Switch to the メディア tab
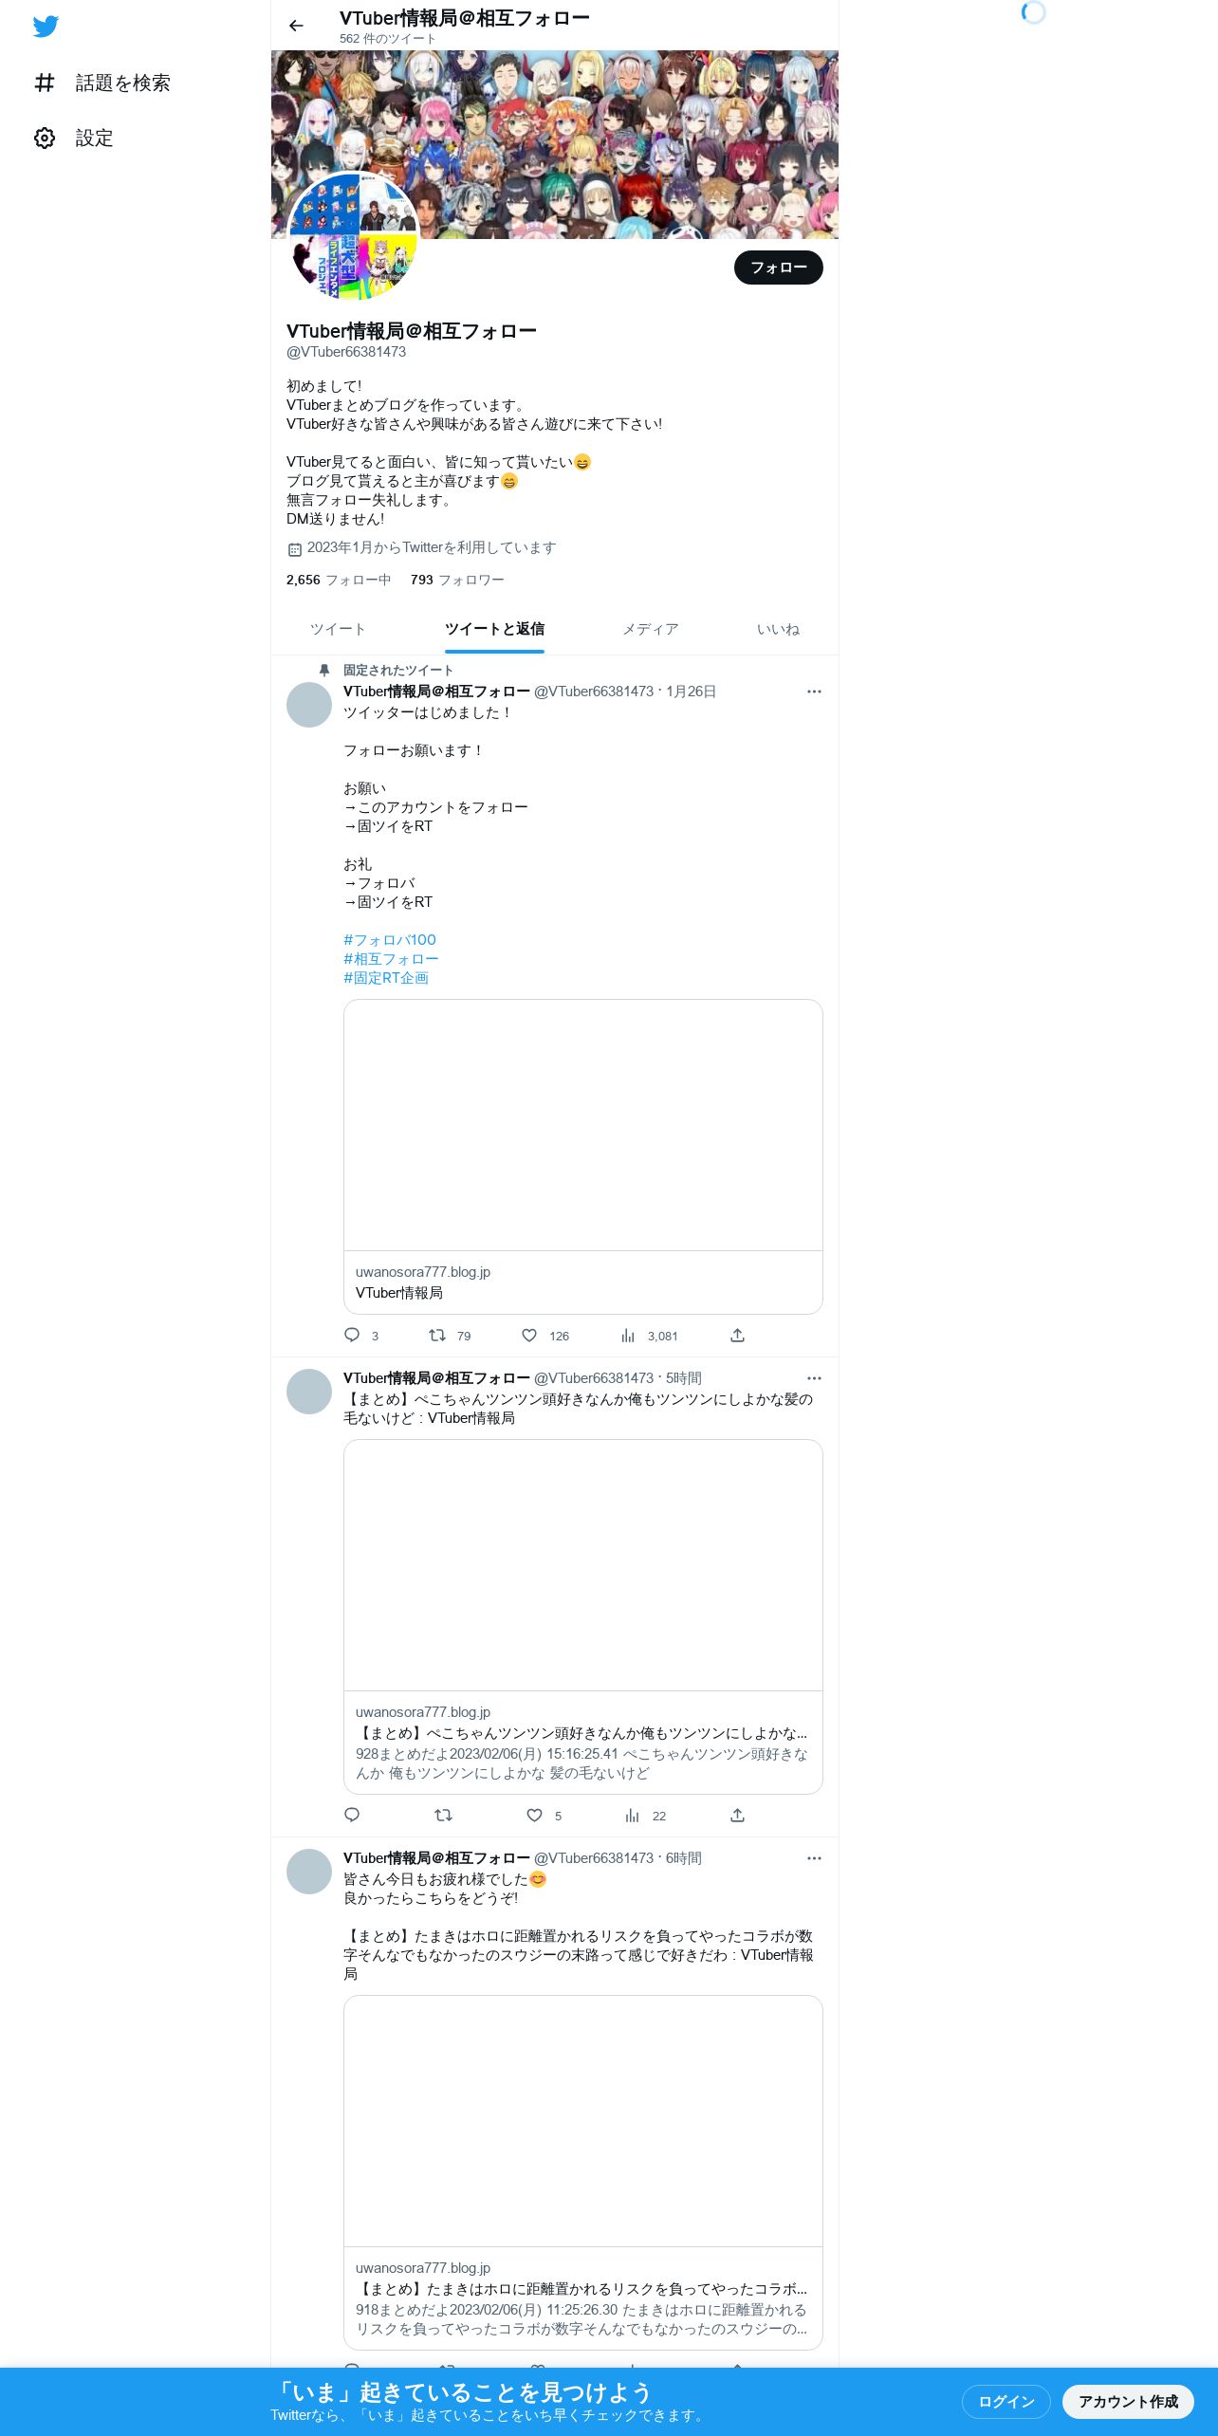Viewport: 1218px width, 2436px height. point(650,629)
